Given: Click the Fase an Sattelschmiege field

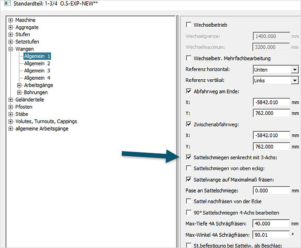Looking at the screenshot, I should point(271,190).
